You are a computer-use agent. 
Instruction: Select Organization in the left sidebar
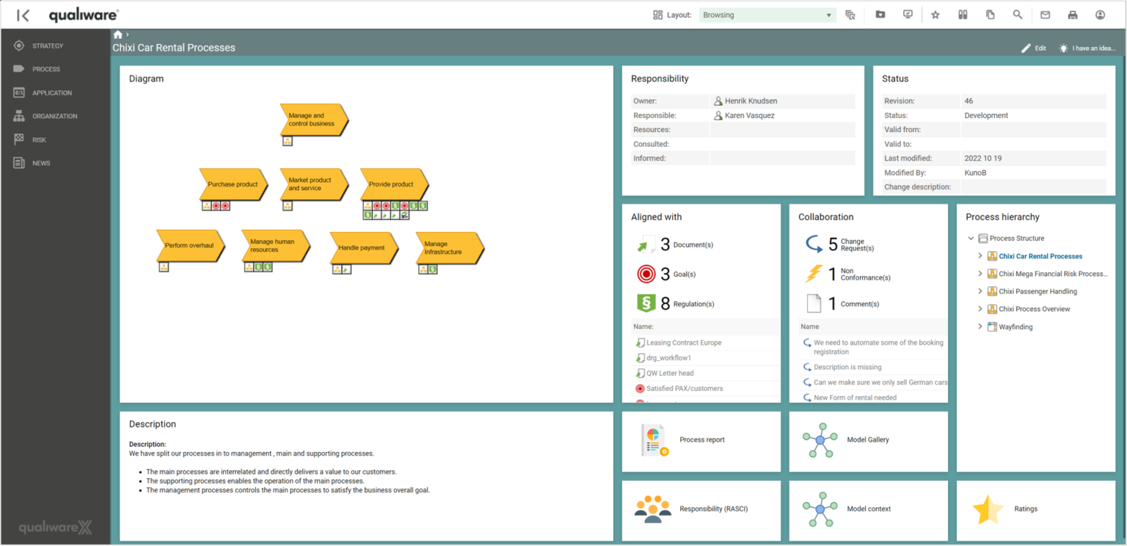point(54,116)
